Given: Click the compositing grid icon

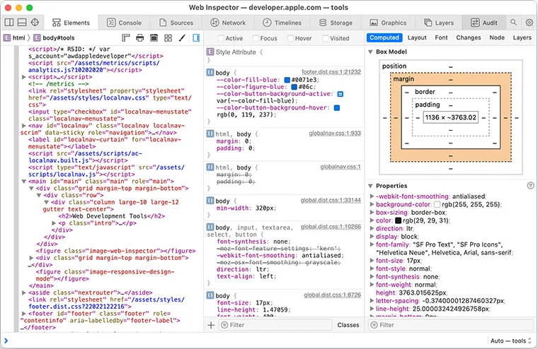Looking at the screenshot, I should [168, 37].
